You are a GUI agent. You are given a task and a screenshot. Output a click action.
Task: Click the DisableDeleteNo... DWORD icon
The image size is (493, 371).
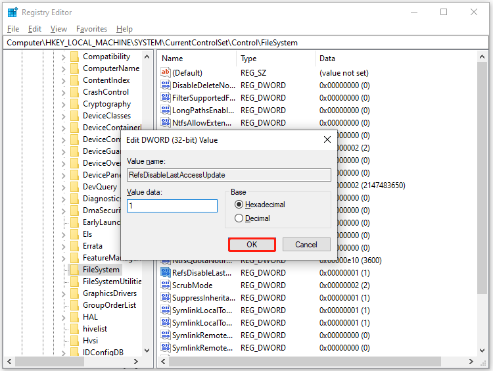tap(166, 85)
